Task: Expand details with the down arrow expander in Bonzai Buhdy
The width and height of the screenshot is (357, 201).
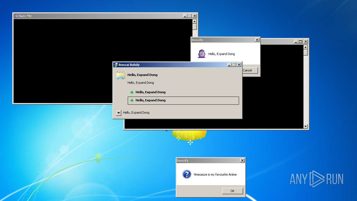Action: point(119,113)
